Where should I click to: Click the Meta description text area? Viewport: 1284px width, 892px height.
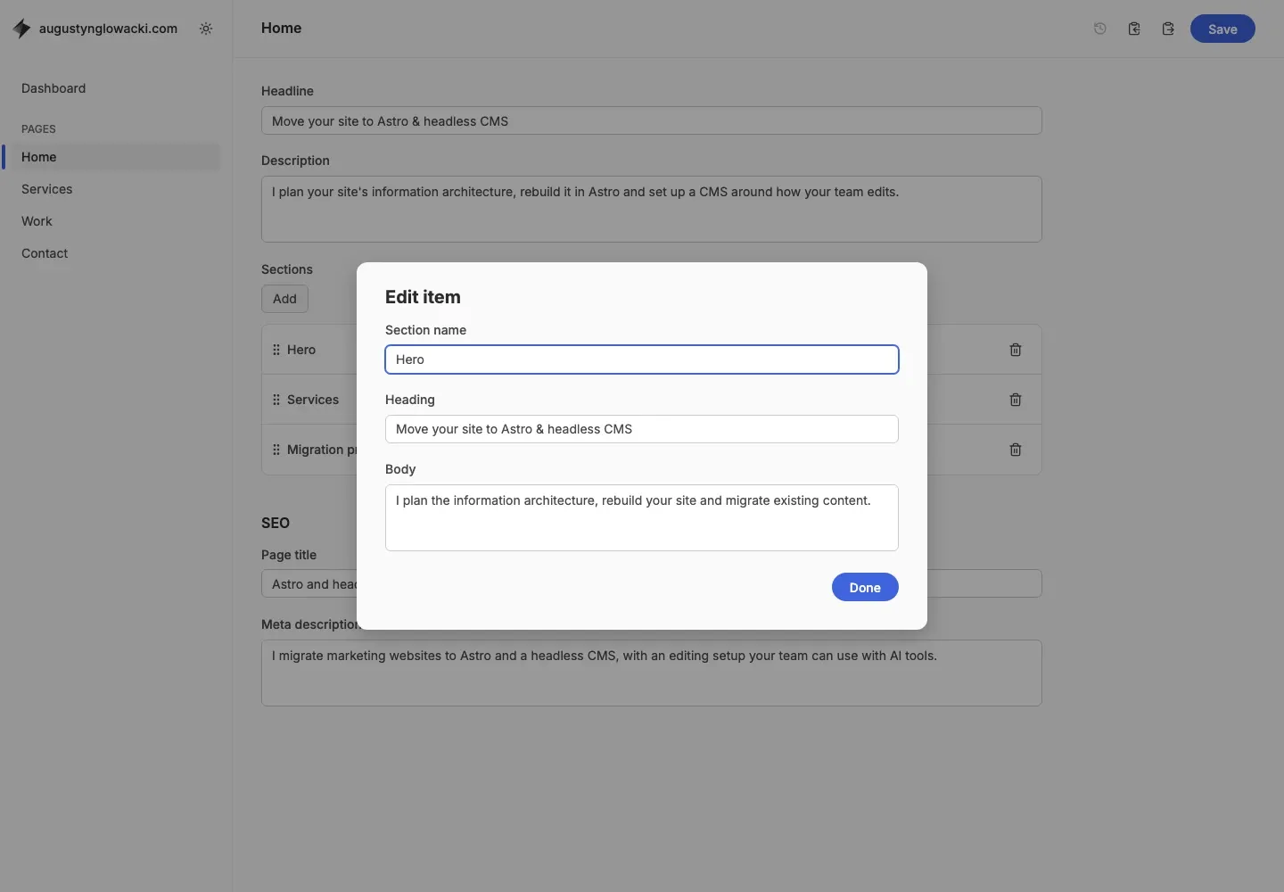pyautogui.click(x=651, y=673)
